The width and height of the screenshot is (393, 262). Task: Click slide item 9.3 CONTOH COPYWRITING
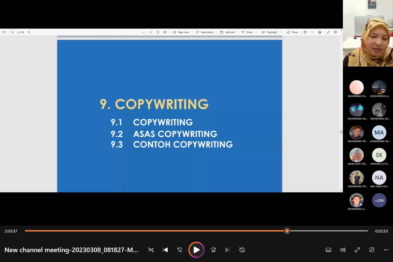click(x=172, y=144)
